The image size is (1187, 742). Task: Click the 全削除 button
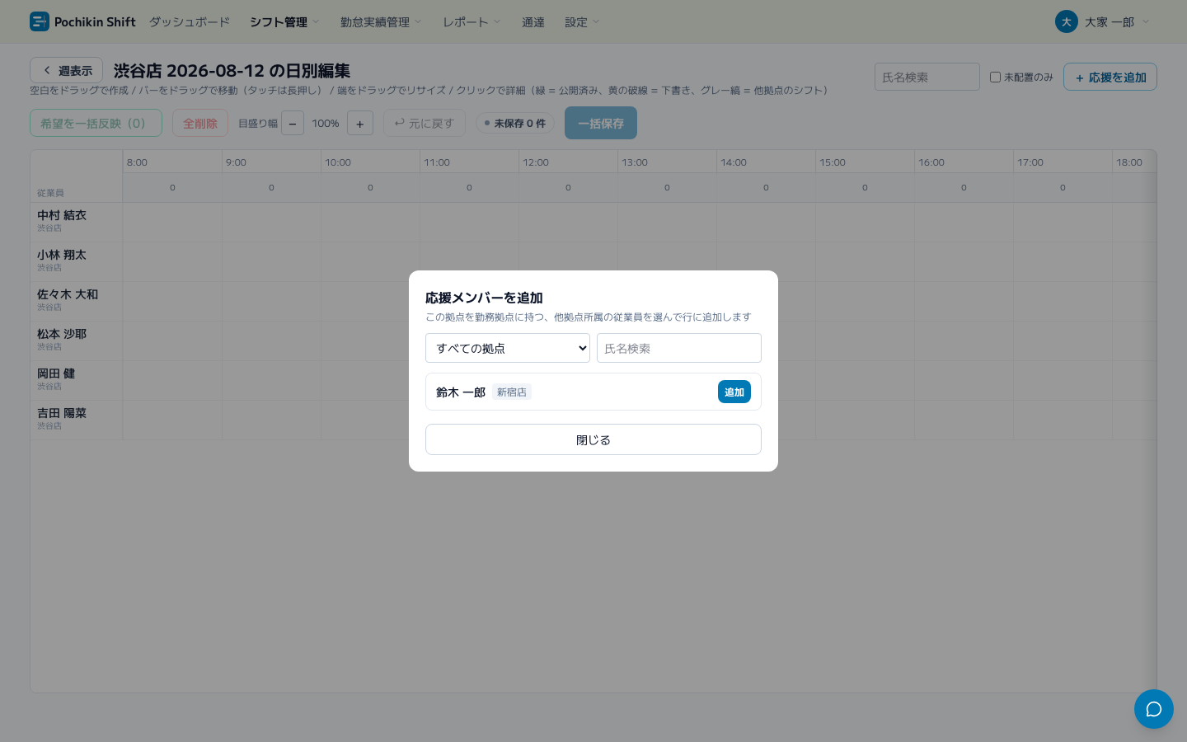point(200,123)
